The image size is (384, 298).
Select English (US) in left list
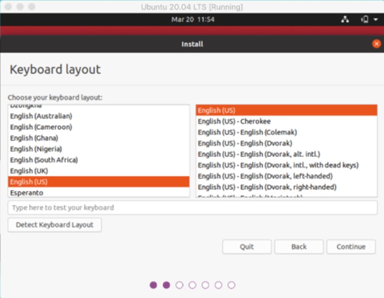point(99,182)
